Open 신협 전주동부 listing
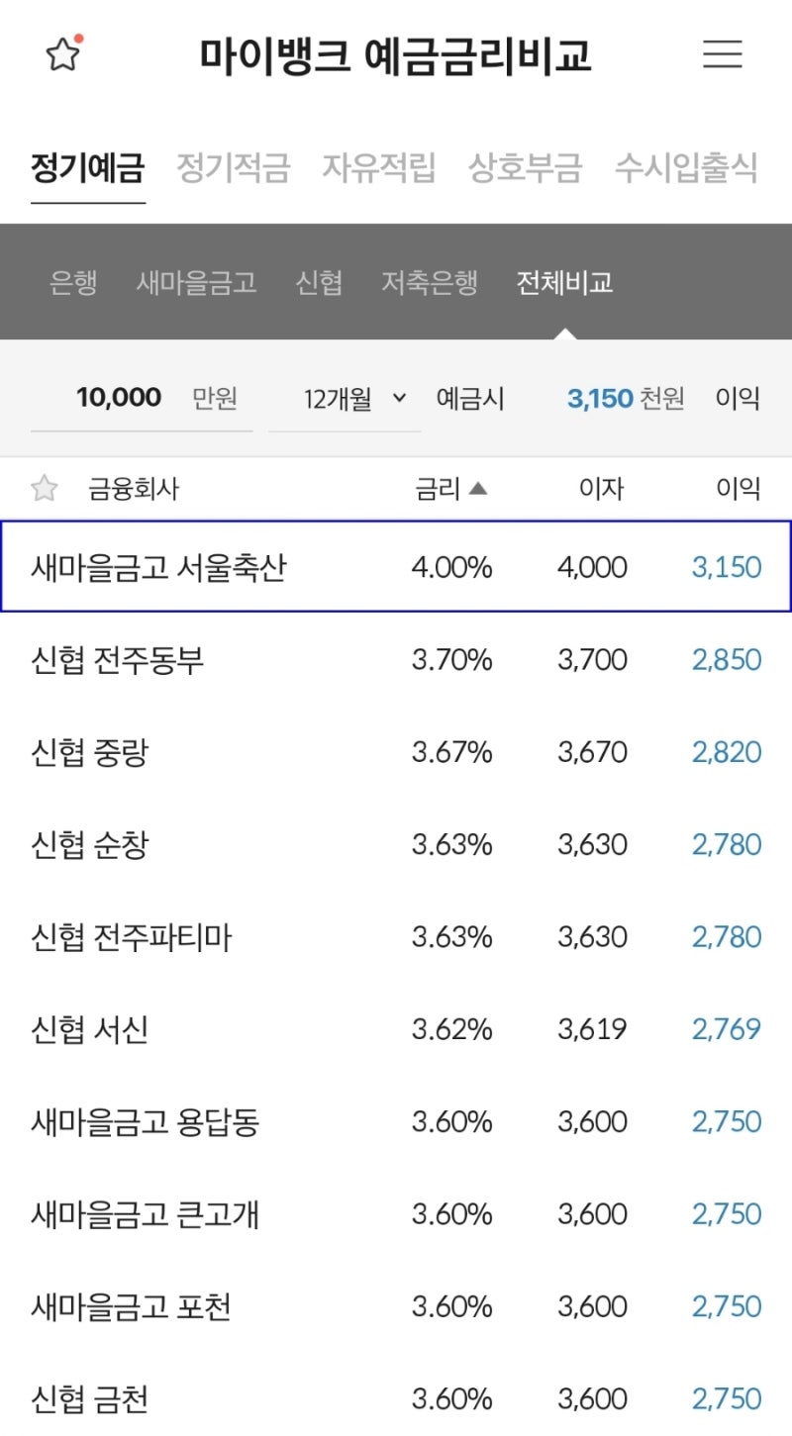This screenshot has height=1436, width=792. tap(396, 659)
